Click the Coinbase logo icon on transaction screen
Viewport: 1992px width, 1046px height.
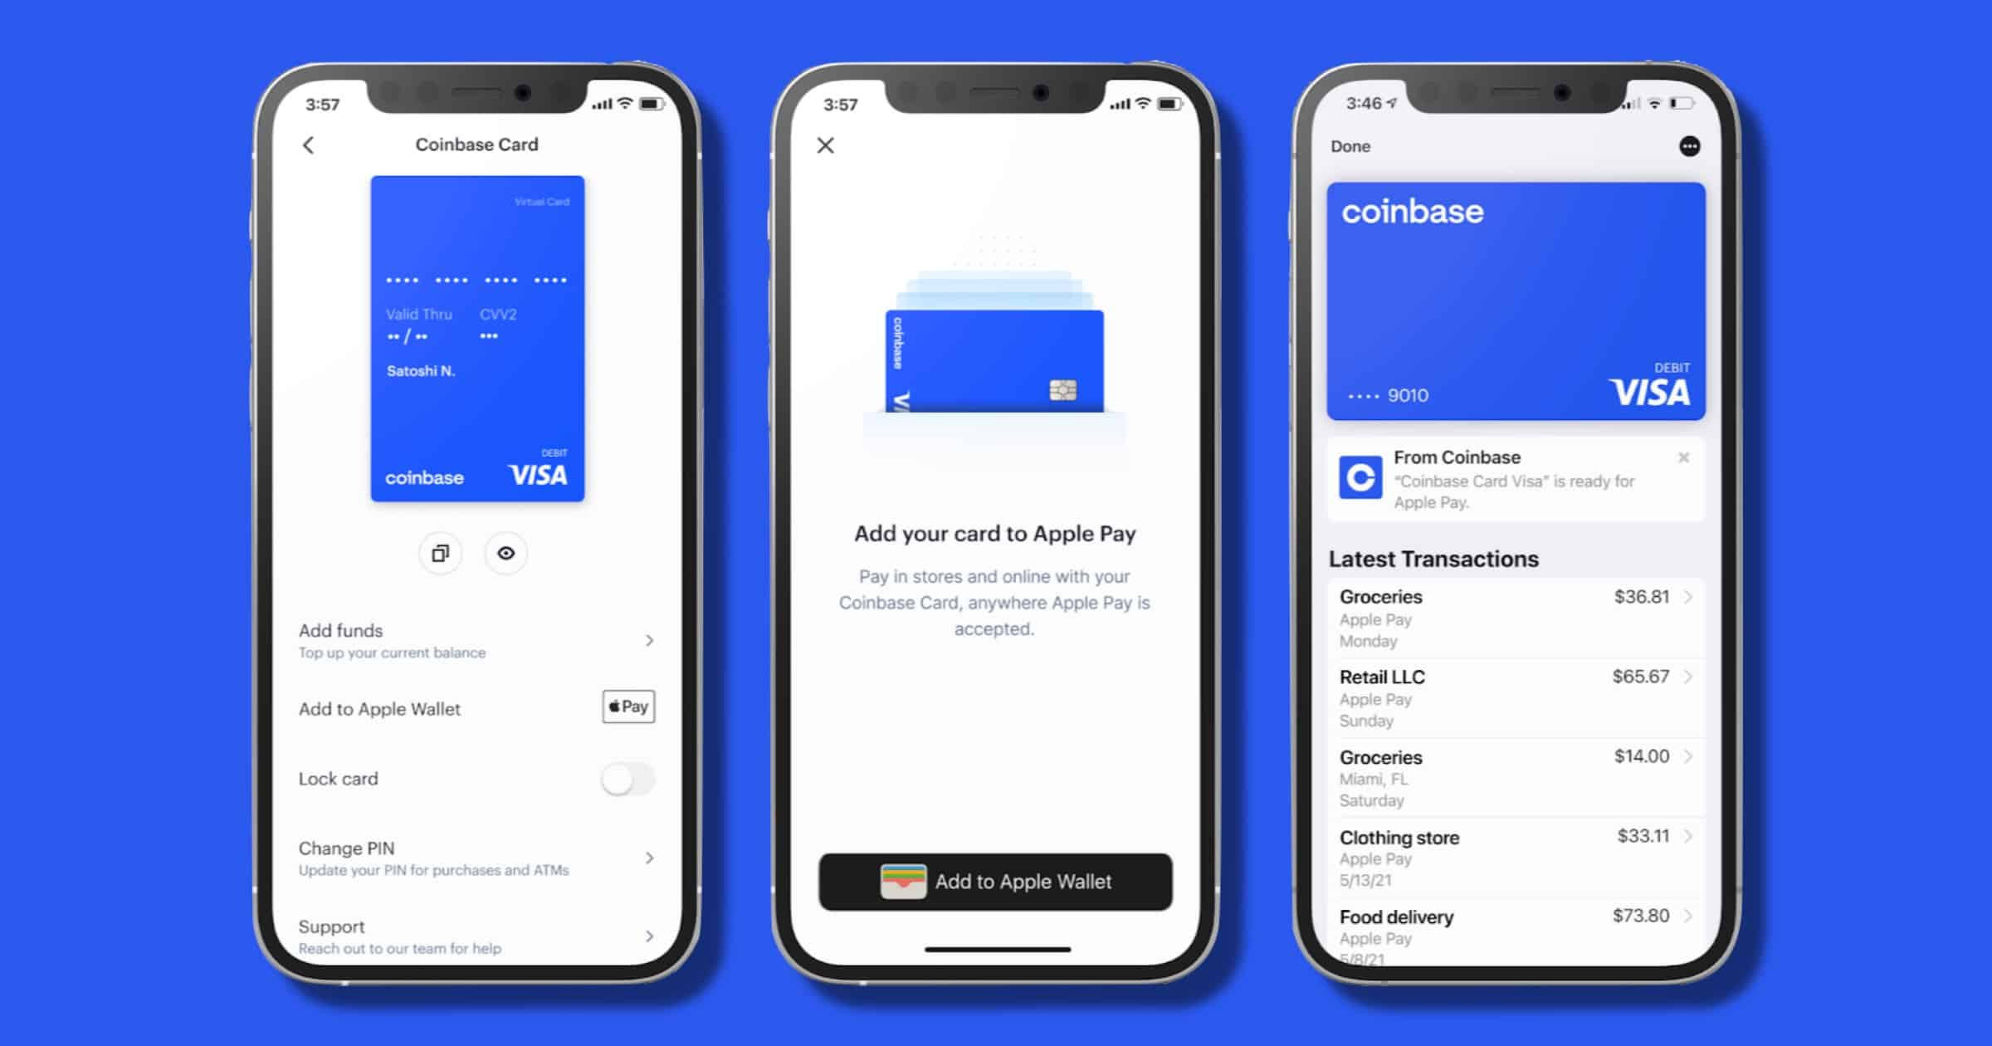[x=1360, y=477]
